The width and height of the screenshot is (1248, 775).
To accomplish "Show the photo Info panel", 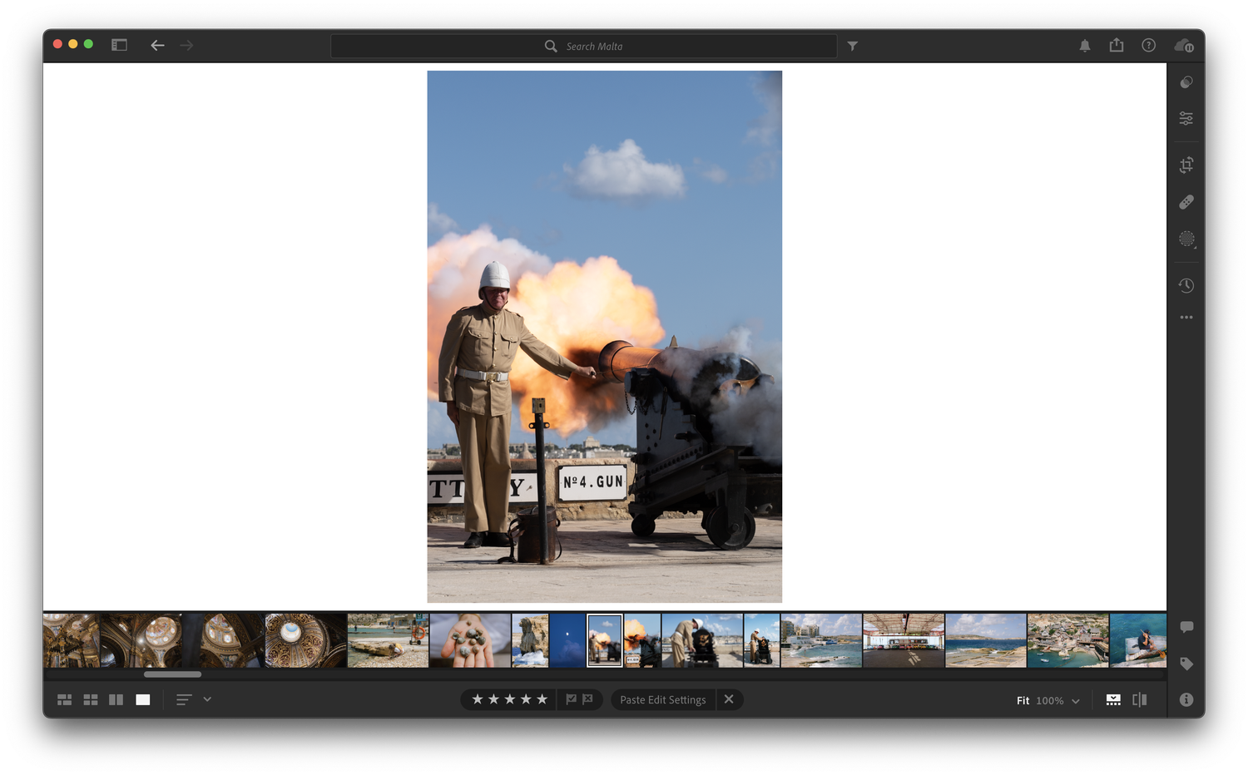I will click(x=1186, y=700).
